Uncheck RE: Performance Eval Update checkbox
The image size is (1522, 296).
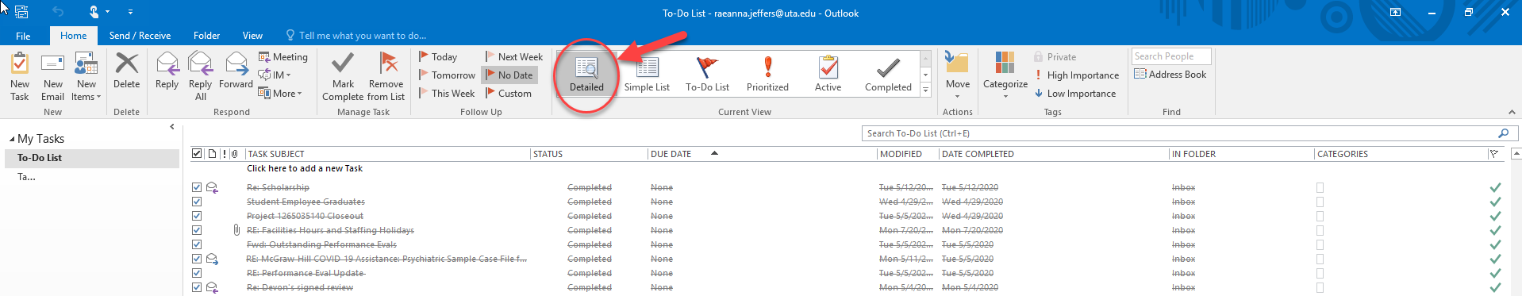click(x=197, y=274)
